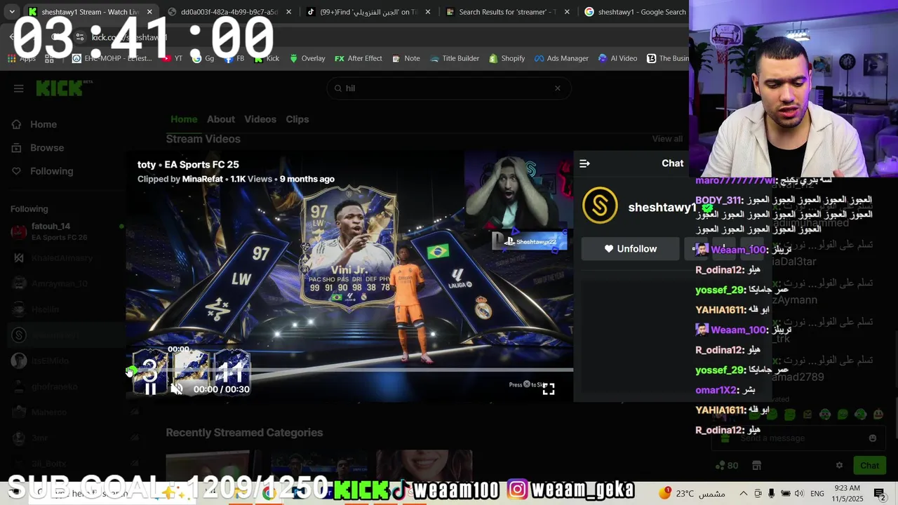This screenshot has width=898, height=505.
Task: Close the Search Results tab
Action: [x=567, y=12]
